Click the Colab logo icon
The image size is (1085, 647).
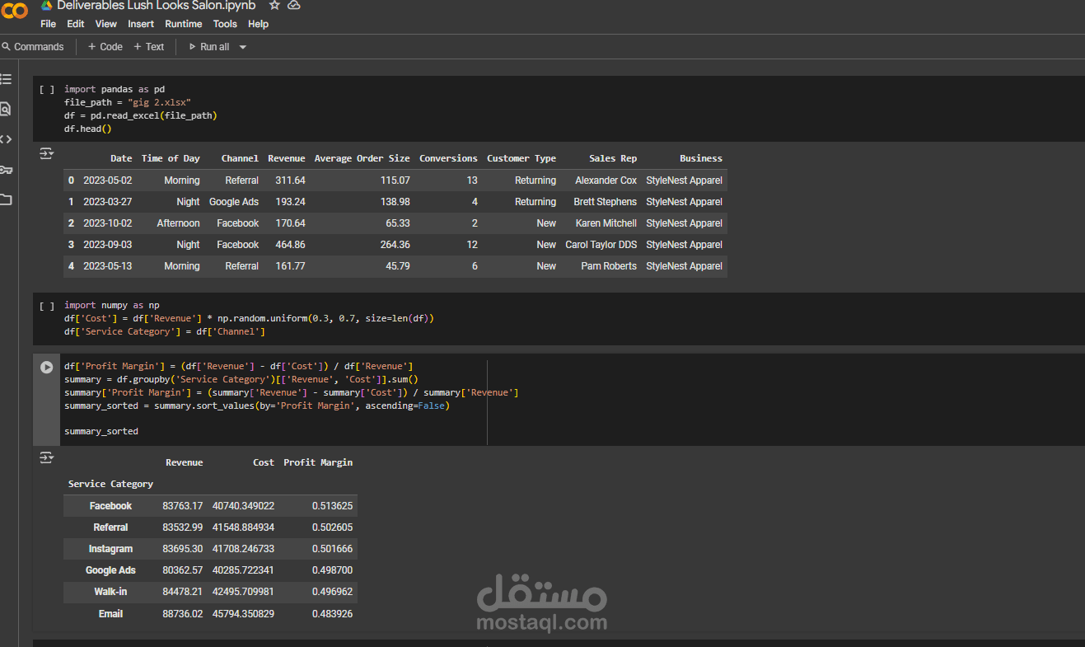(x=14, y=10)
